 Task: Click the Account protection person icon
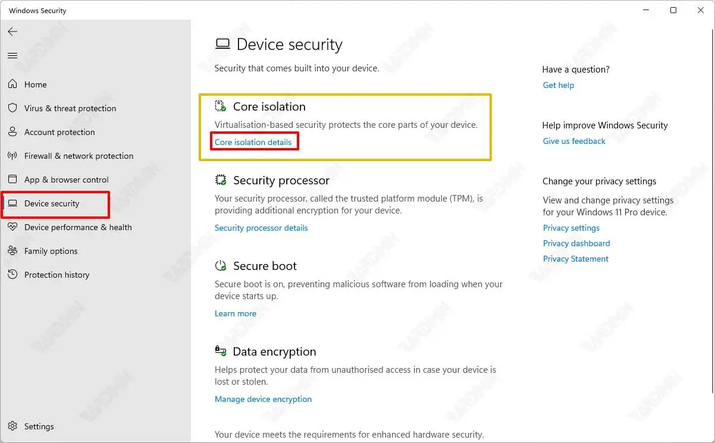click(x=12, y=132)
